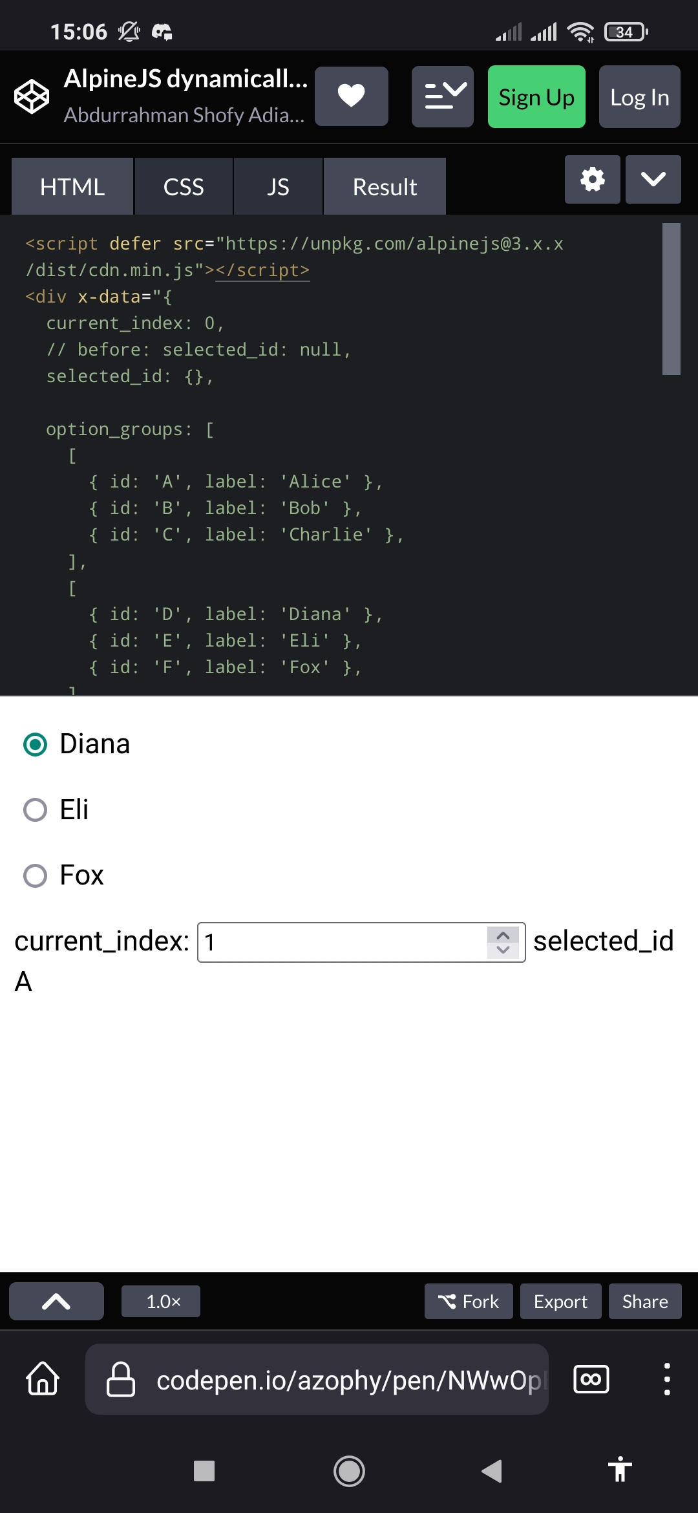Heart this pen to favorite it
The image size is (698, 1513).
click(x=352, y=96)
